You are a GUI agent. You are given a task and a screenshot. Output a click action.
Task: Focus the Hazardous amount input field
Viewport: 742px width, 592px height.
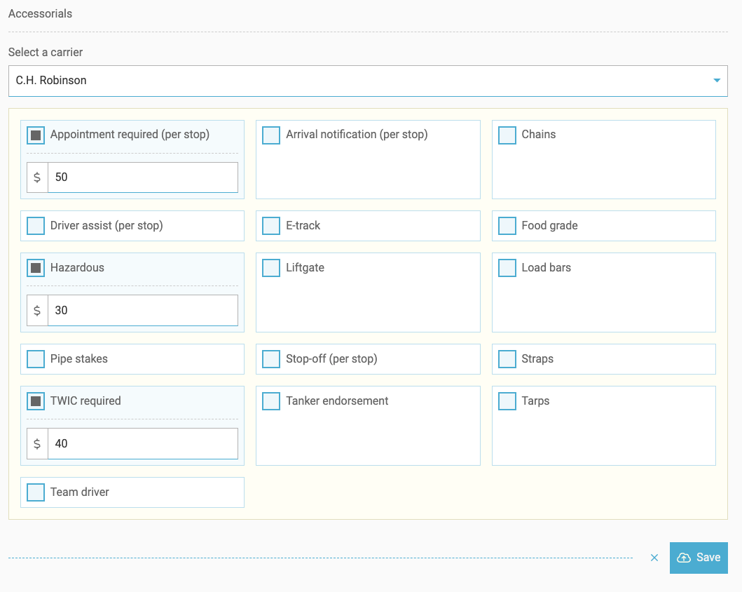click(x=142, y=311)
